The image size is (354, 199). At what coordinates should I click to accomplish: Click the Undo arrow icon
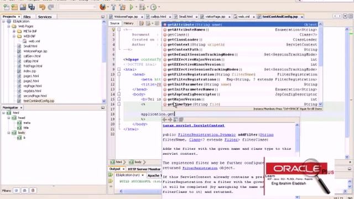(x=42, y=7)
